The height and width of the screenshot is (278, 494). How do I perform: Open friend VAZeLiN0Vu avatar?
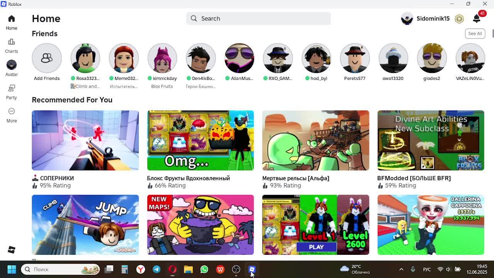tap(470, 58)
